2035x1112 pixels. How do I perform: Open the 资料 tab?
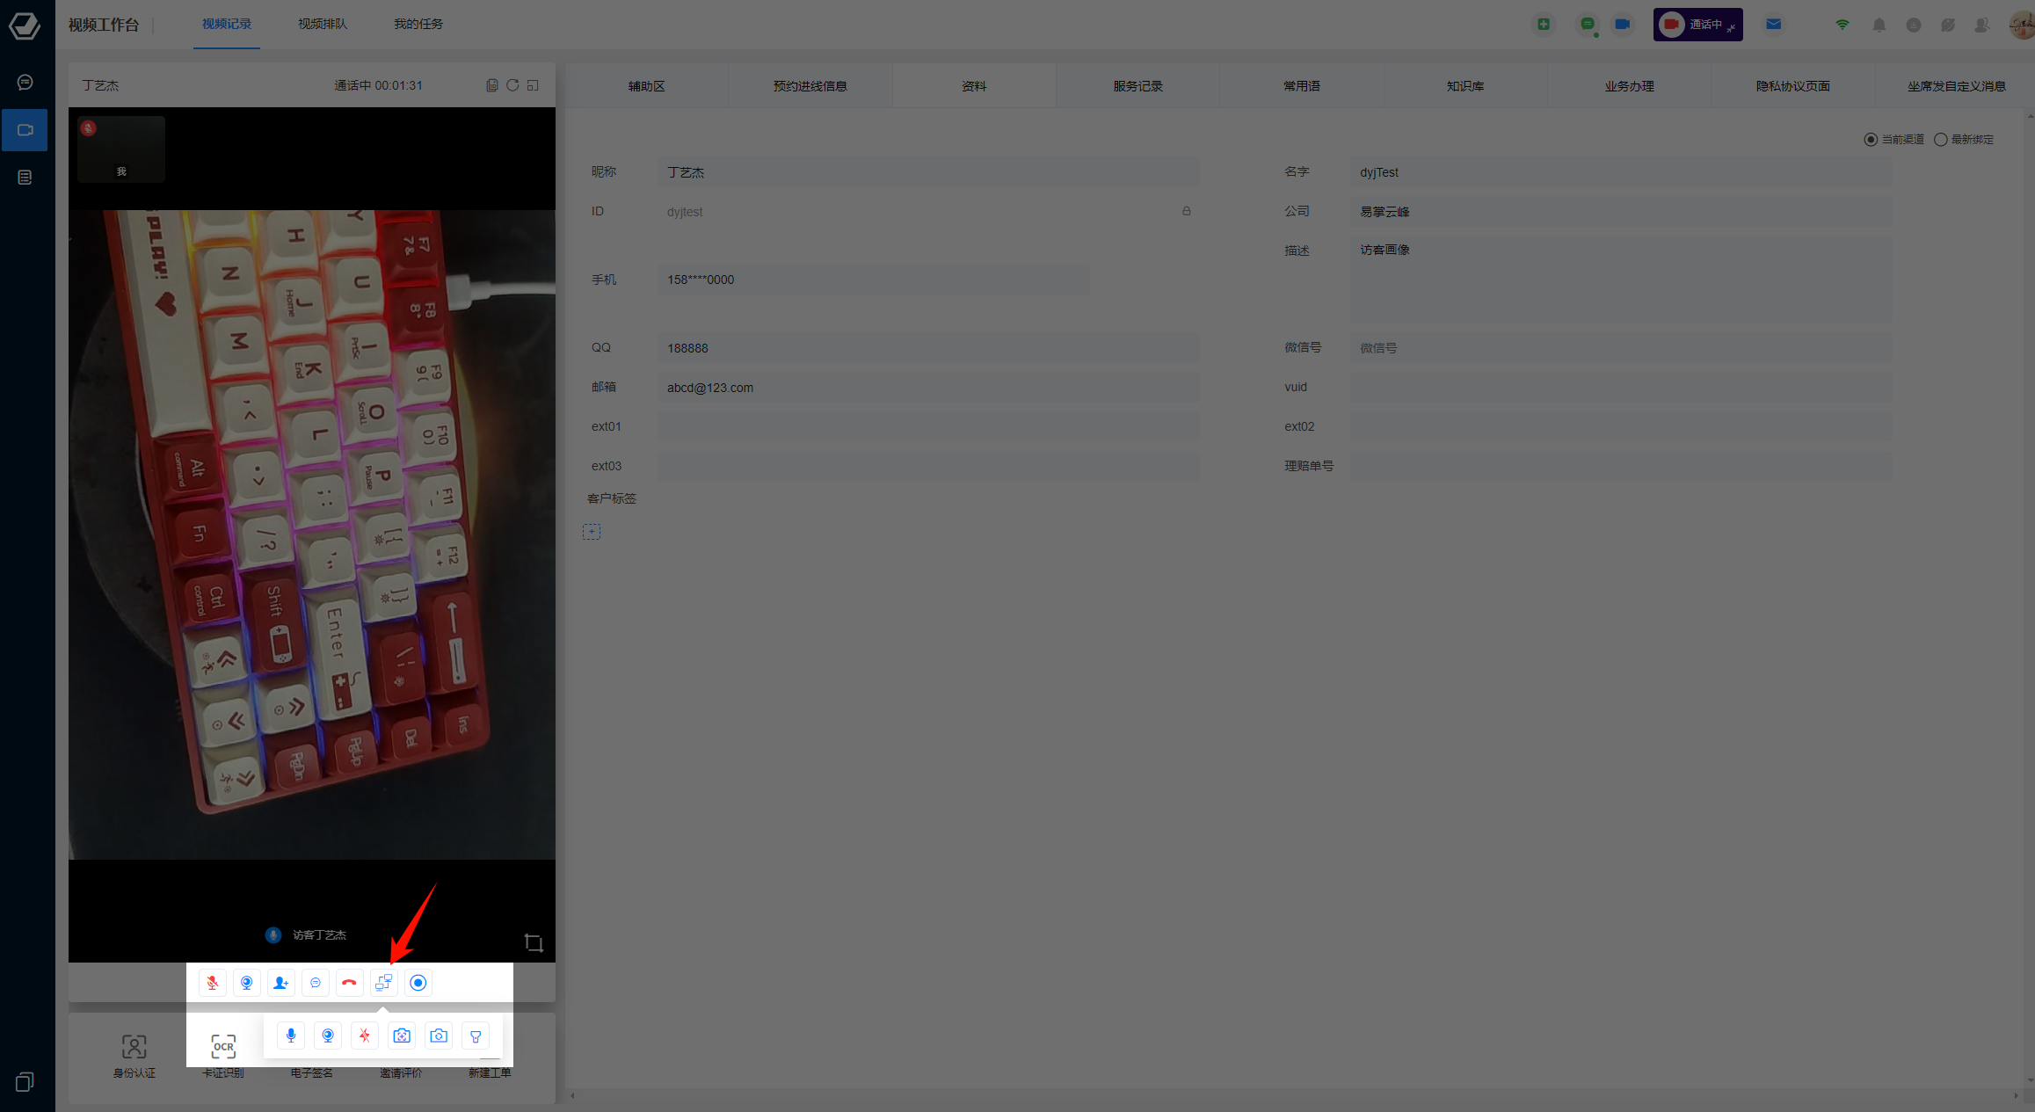tap(974, 86)
